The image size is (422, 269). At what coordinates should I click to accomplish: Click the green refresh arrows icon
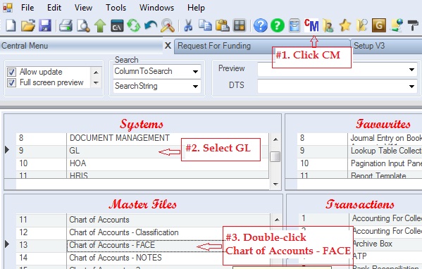point(134,26)
